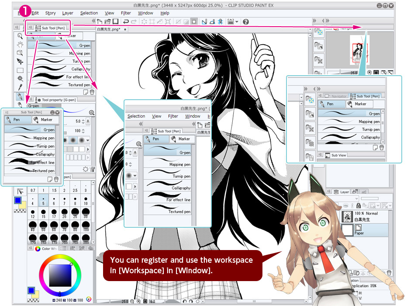Click the blue main color swatch
Image resolution: width=407 pixels, height=306 pixels.
(x=17, y=200)
